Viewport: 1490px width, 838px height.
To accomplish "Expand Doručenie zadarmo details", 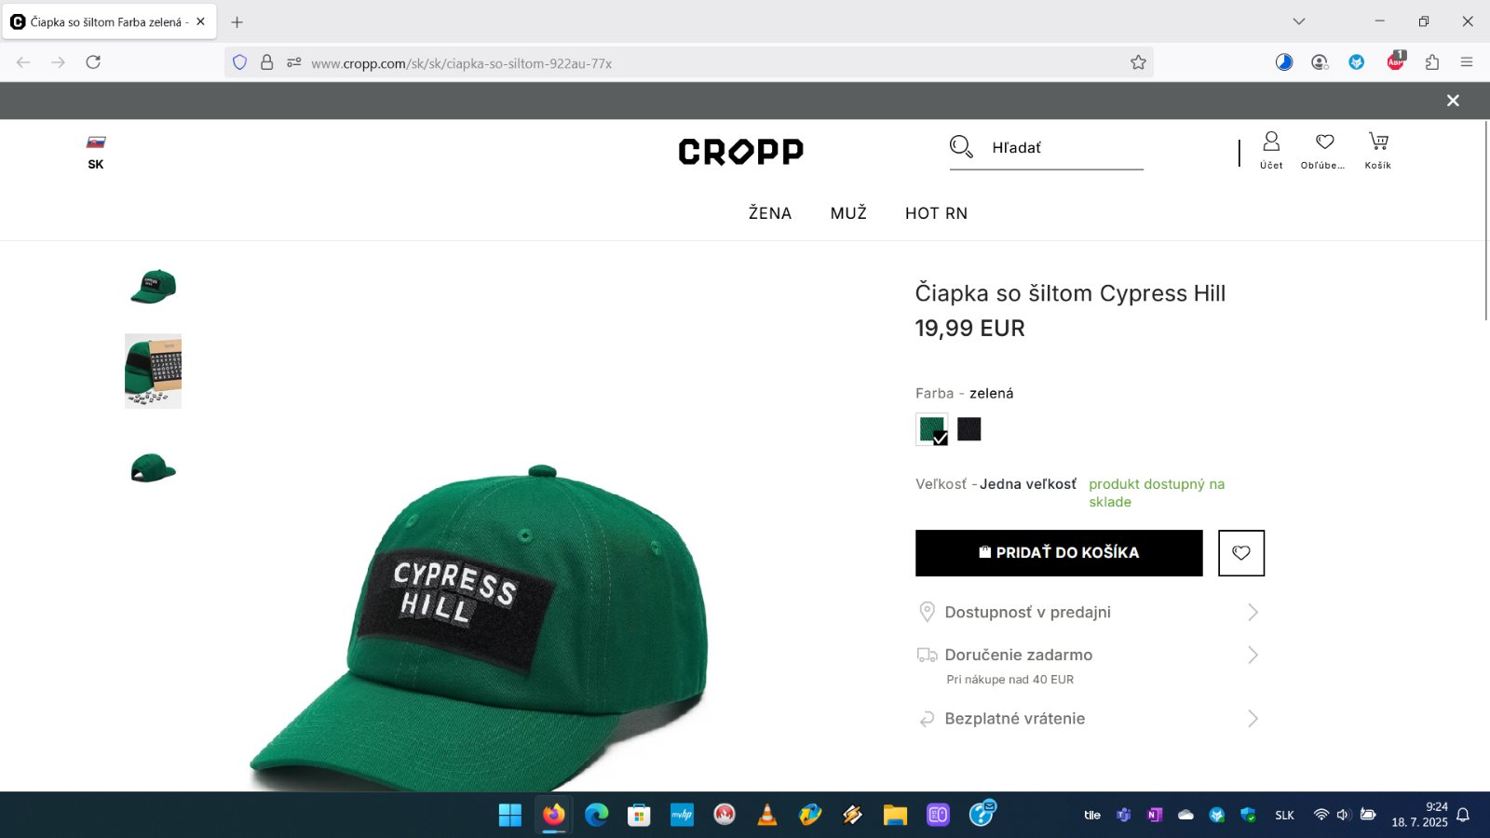I will coord(1089,665).
